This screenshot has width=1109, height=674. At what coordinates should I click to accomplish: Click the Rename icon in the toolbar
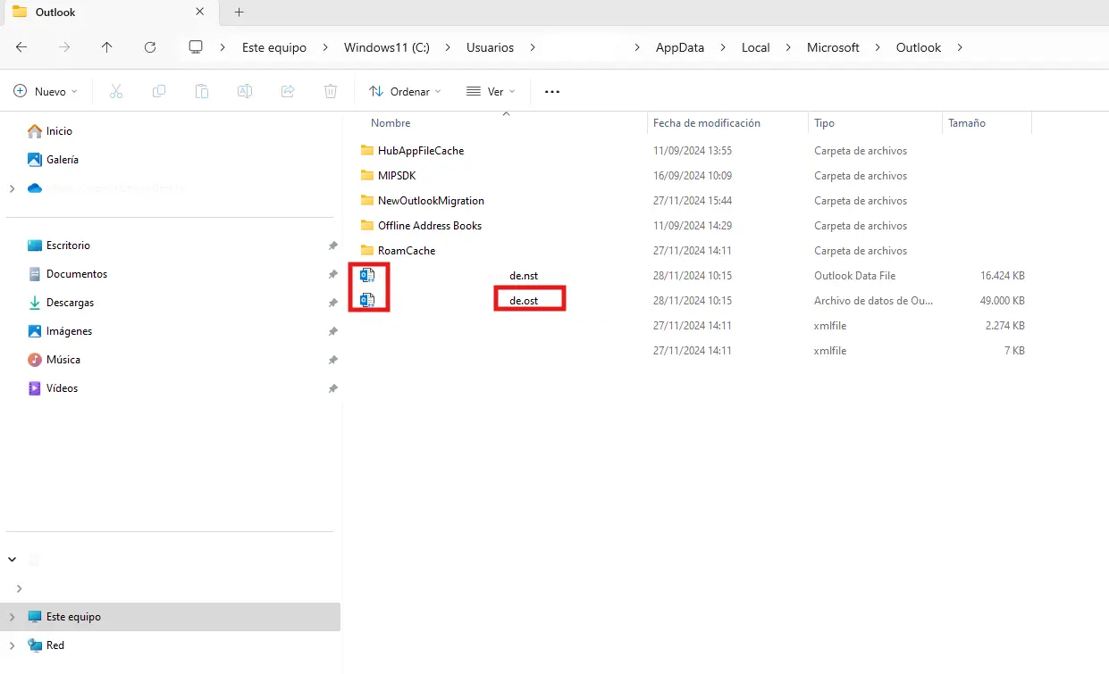click(x=245, y=91)
